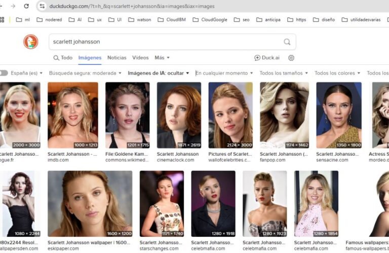389x253 pixels.
Task: Select the 'Imágenes' tab
Action: click(x=90, y=58)
